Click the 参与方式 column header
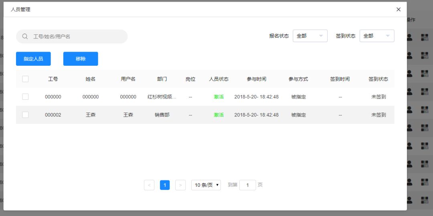The image size is (433, 216). (x=298, y=79)
